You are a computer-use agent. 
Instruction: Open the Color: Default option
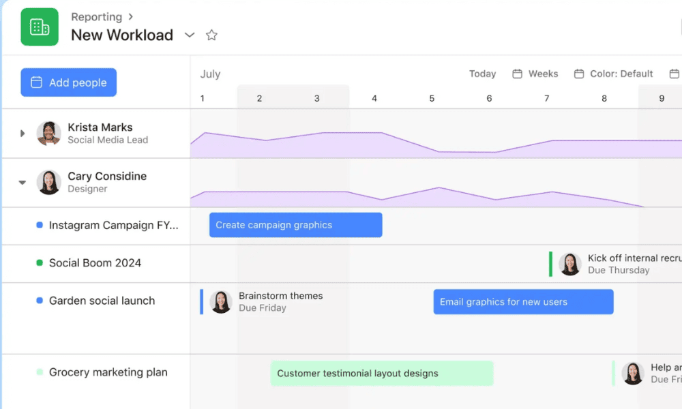(x=614, y=74)
